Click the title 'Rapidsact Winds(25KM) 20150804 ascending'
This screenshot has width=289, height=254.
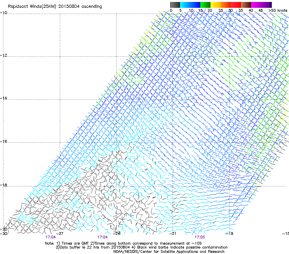click(55, 7)
